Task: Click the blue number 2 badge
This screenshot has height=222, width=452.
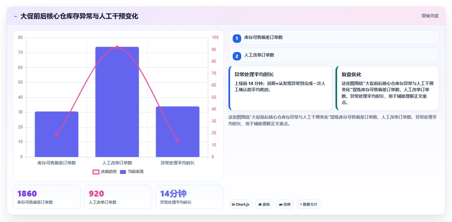Action: [237, 56]
